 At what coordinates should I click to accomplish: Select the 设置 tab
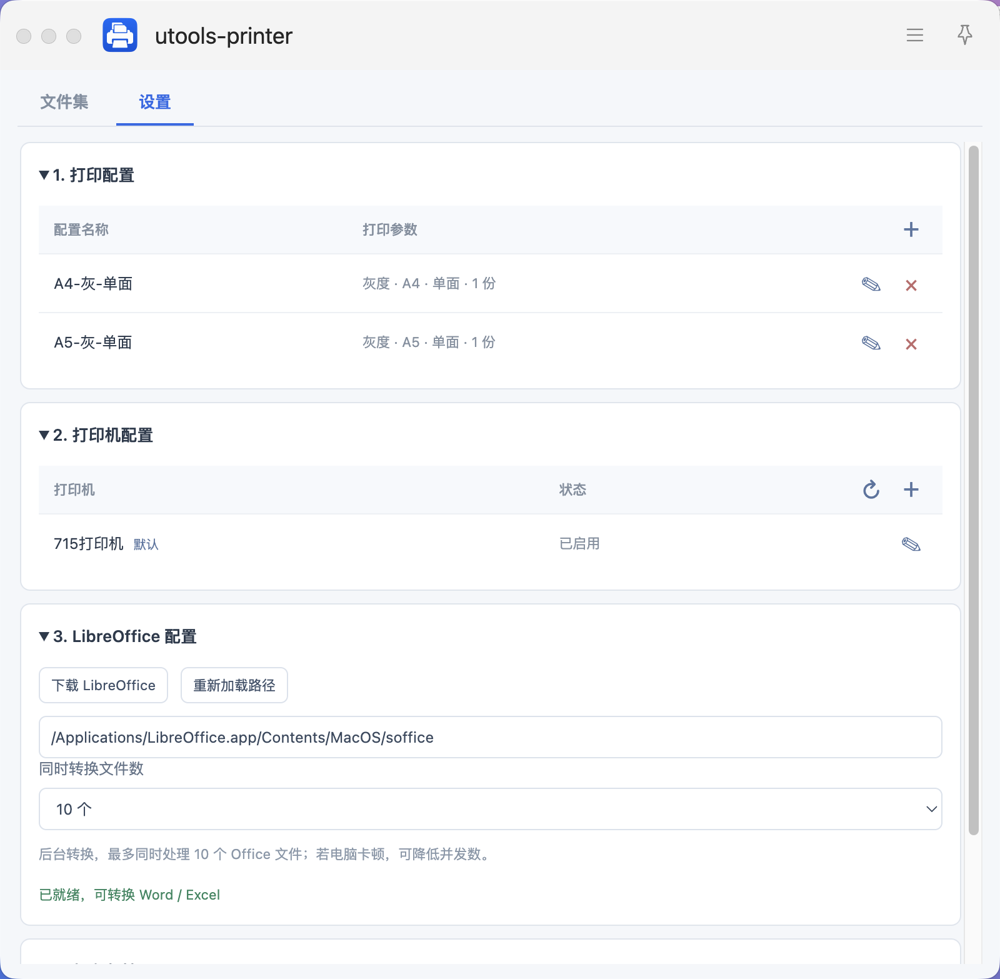[155, 102]
